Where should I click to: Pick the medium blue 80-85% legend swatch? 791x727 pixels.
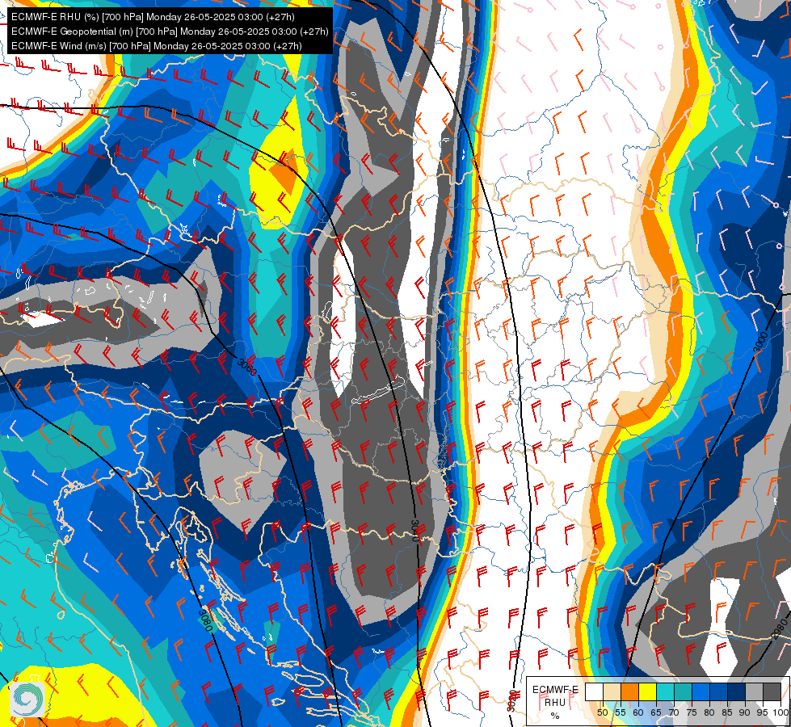coord(718,691)
